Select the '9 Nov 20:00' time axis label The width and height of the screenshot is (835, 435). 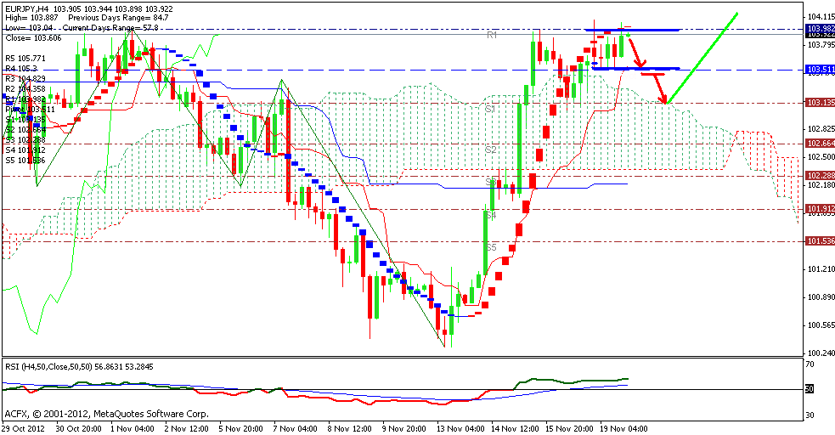(405, 428)
